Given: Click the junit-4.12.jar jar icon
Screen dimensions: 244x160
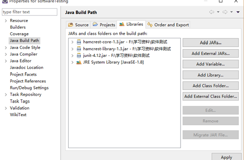Looking at the screenshot, I should pos(79,56).
